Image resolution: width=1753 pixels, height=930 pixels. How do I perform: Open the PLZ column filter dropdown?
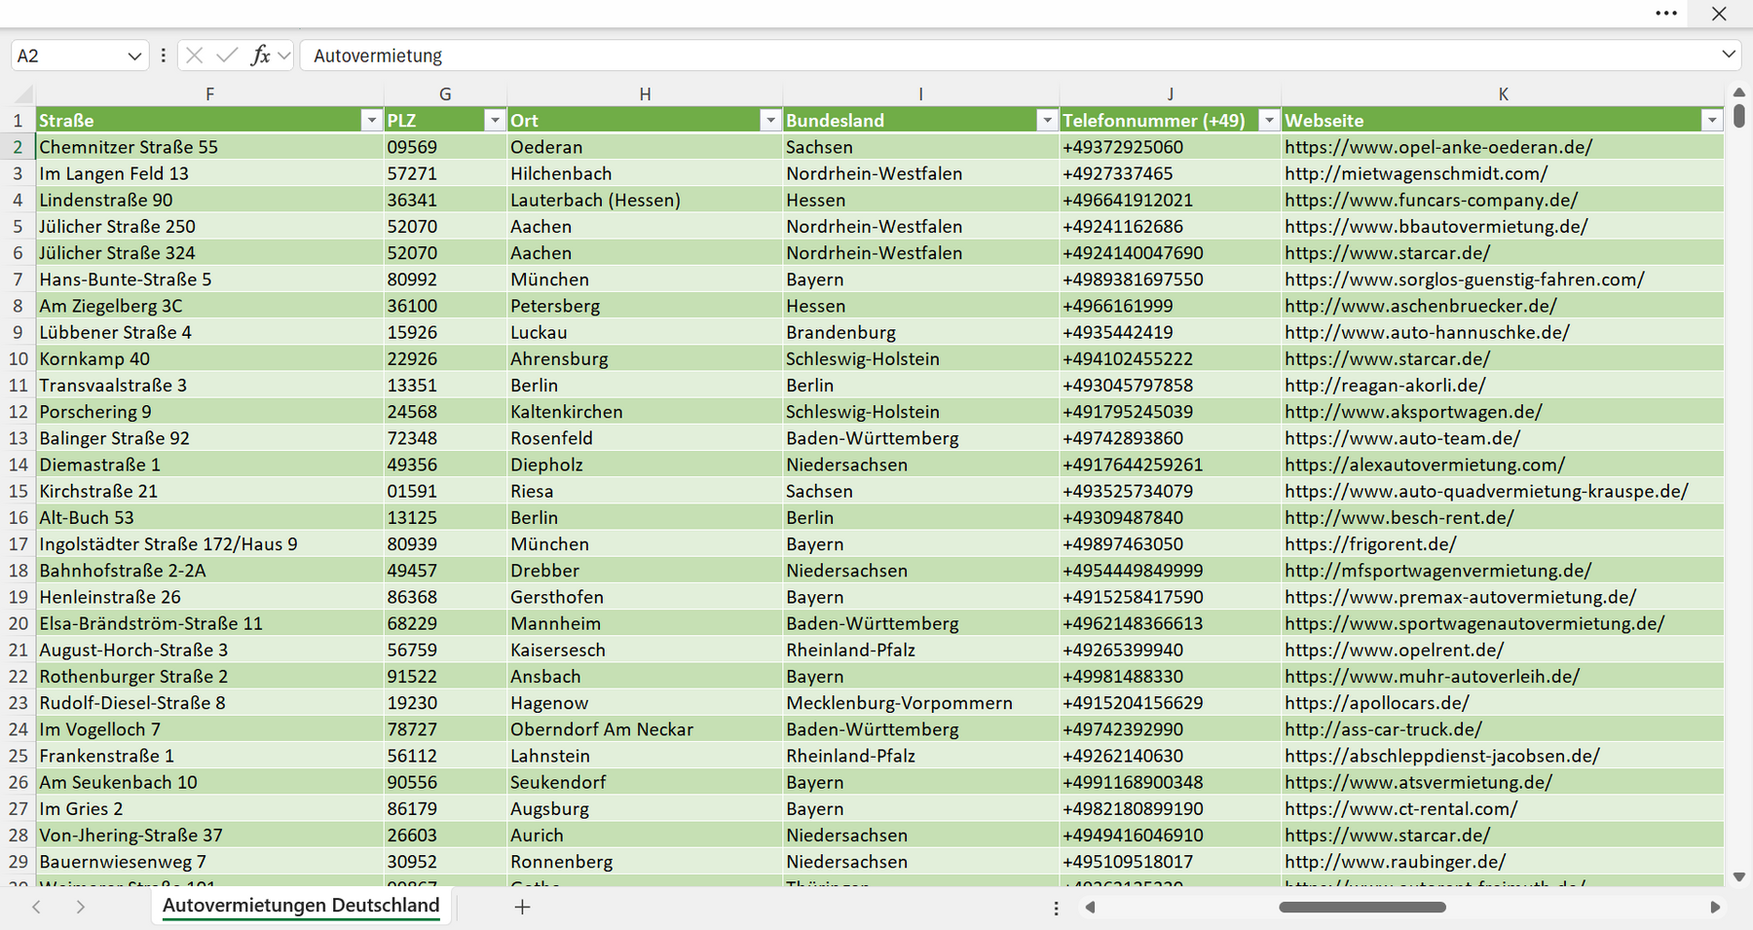point(495,120)
